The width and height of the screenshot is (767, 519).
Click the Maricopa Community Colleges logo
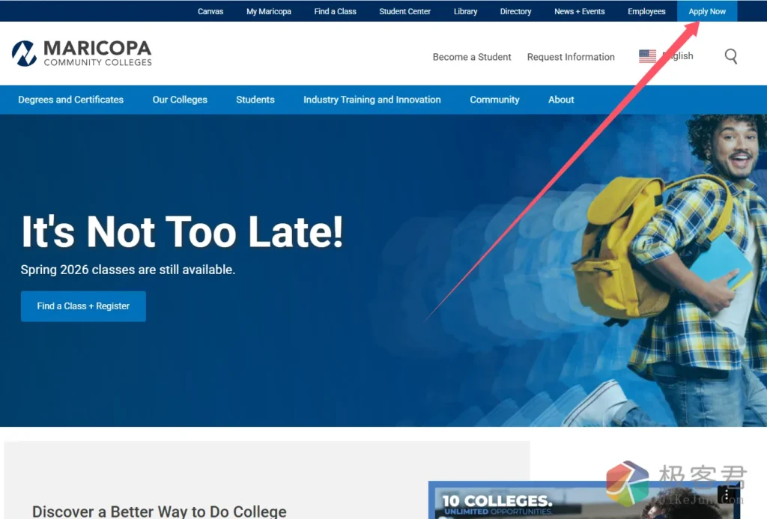pyautogui.click(x=82, y=53)
